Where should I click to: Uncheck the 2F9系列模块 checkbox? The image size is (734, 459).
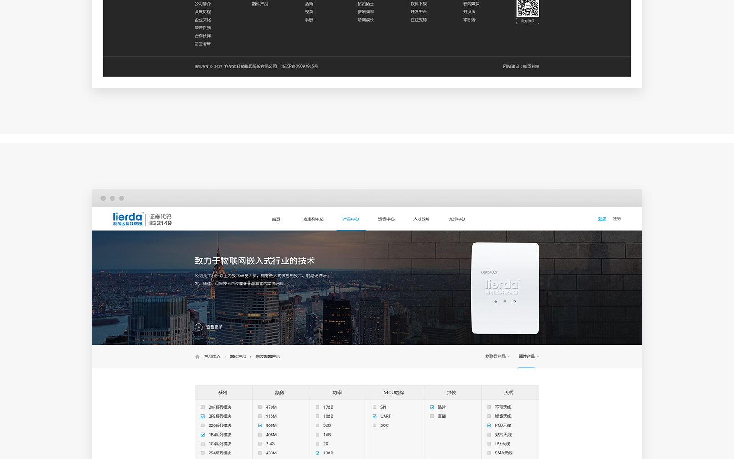[x=203, y=416]
